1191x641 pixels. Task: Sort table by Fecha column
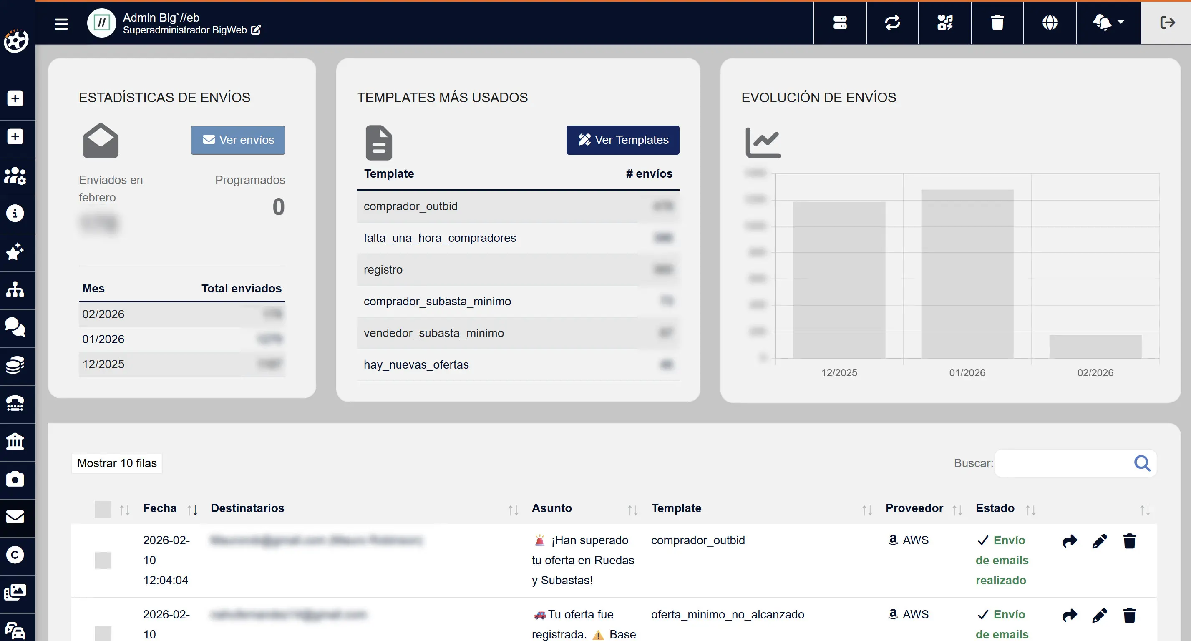(159, 508)
